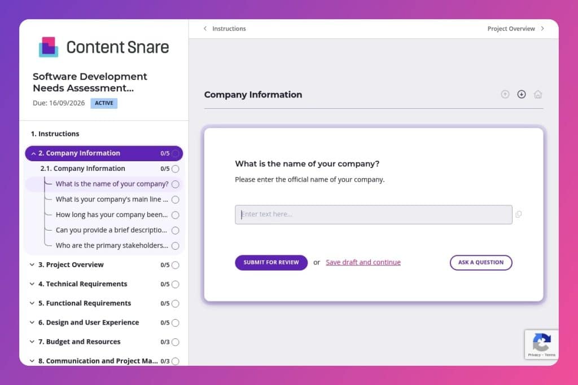
Task: Click the right chevron after Project Overview
Action: click(x=542, y=29)
